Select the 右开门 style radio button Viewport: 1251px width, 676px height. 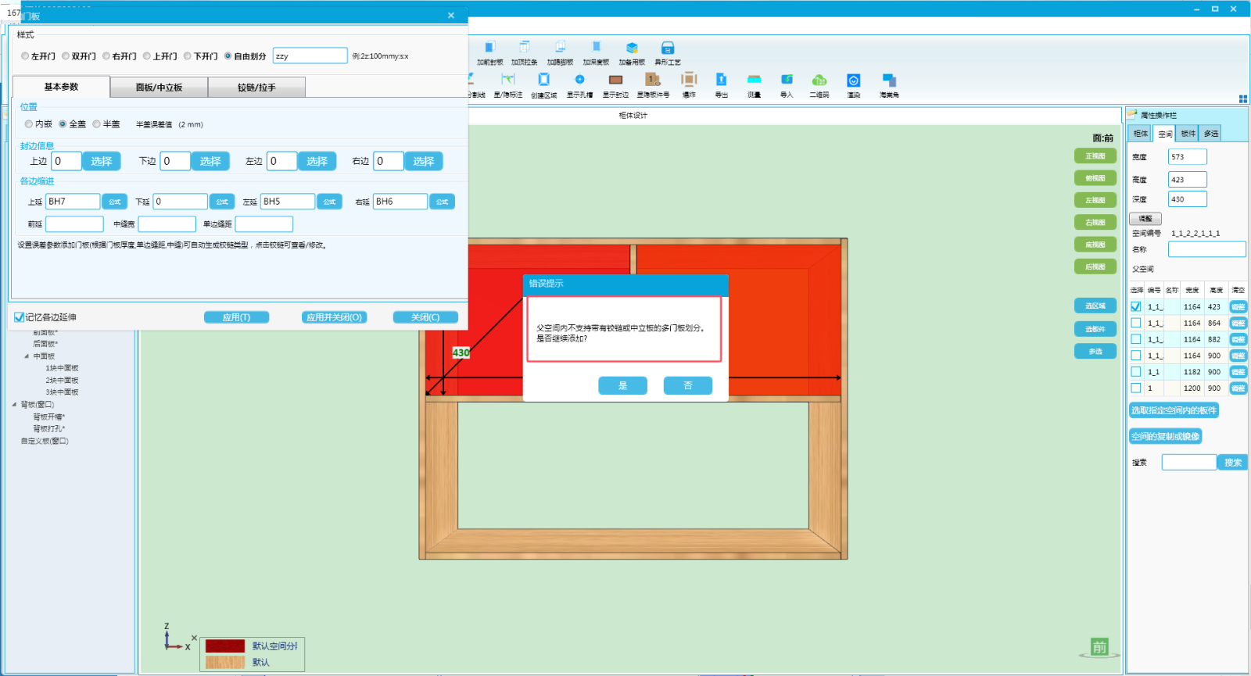[106, 56]
